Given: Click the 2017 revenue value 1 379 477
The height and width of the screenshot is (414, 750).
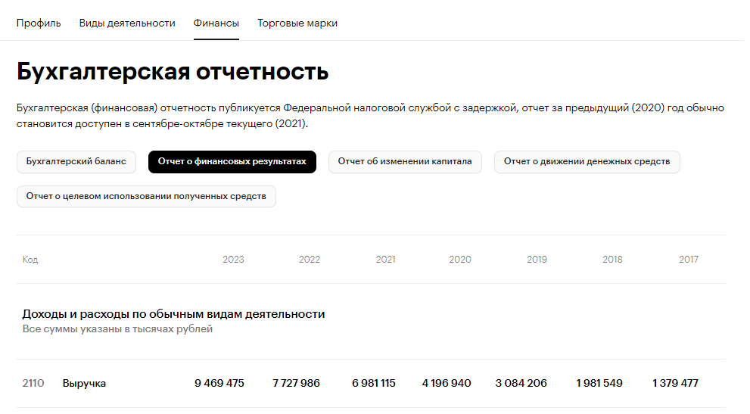Looking at the screenshot, I should pos(675,384).
